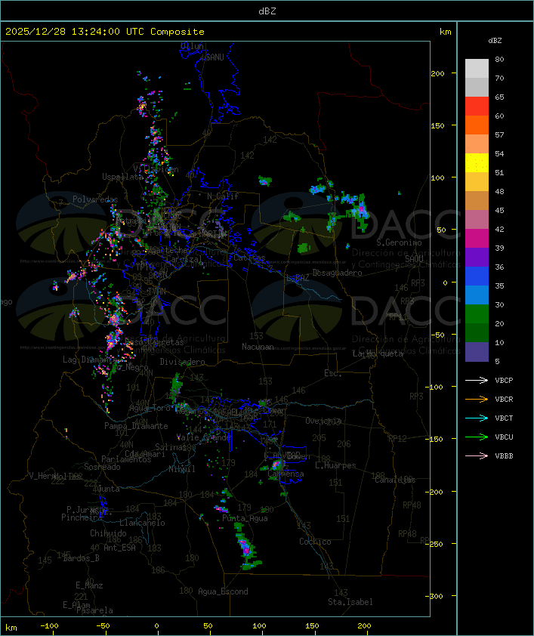The image size is (534, 636).
Task: Click the Punta_Agua place label
Action: coord(245,518)
